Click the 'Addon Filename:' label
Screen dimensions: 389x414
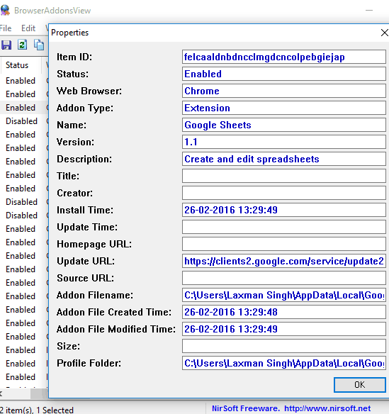click(x=95, y=295)
